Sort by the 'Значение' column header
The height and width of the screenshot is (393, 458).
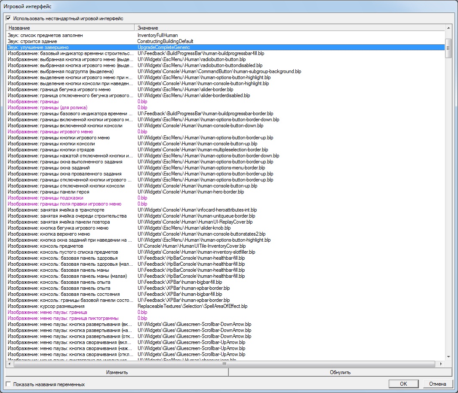point(290,28)
